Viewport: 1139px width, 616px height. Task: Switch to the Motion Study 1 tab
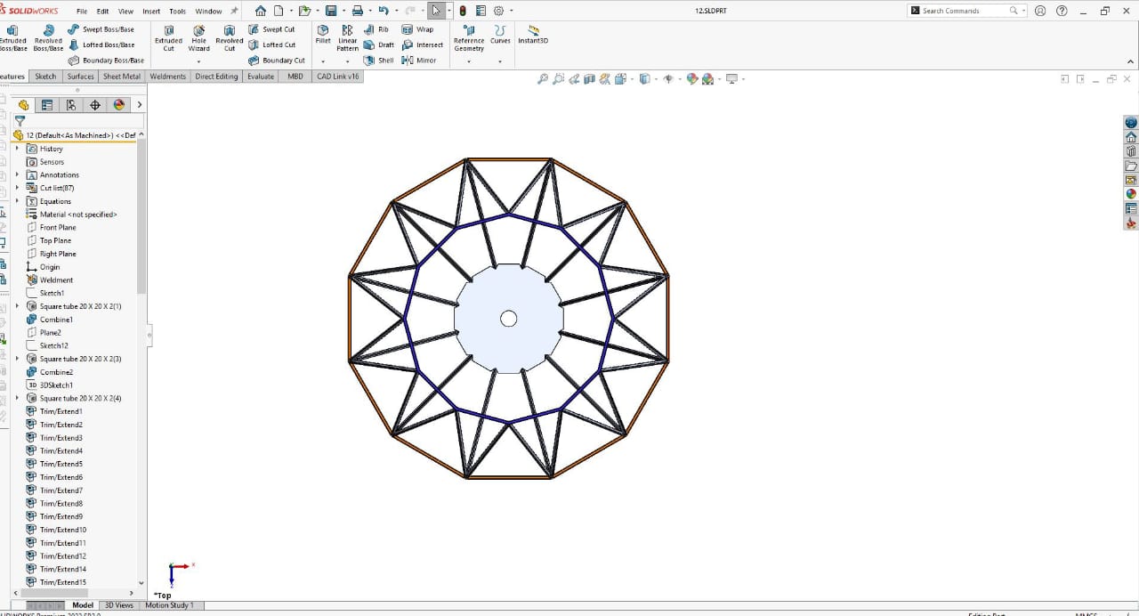pyautogui.click(x=169, y=605)
